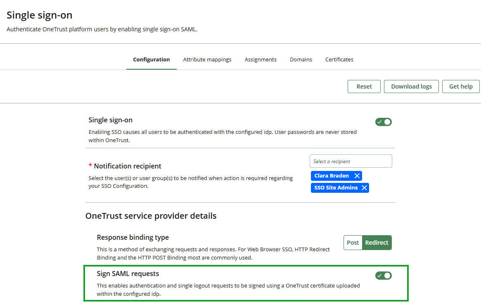Image resolution: width=481 pixels, height=304 pixels.
Task: Select Post response binding type
Action: click(x=353, y=243)
